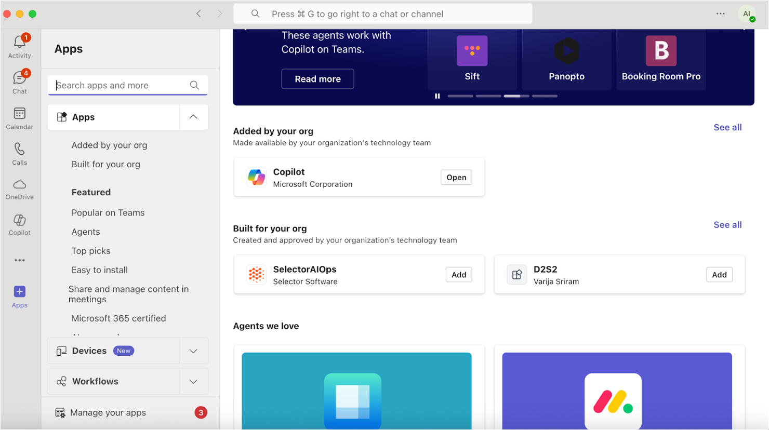Select Popular on Teams category
769x430 pixels.
[x=108, y=213]
